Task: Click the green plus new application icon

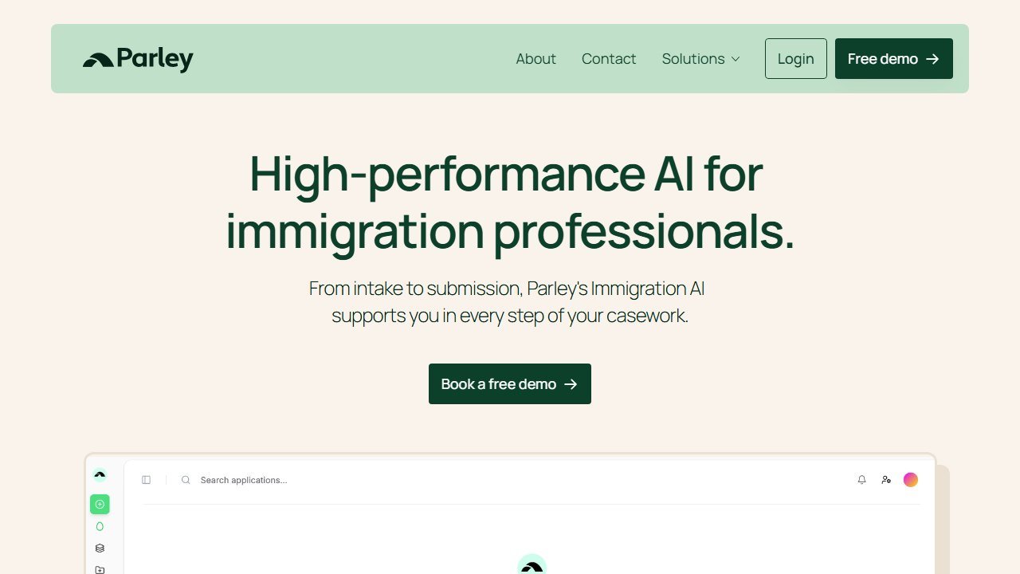Action: pyautogui.click(x=100, y=504)
